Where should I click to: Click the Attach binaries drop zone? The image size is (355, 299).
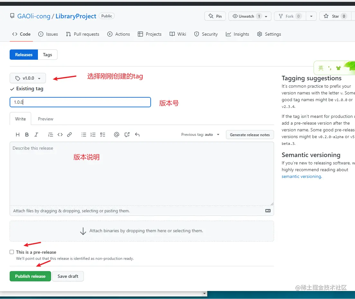[x=142, y=231]
